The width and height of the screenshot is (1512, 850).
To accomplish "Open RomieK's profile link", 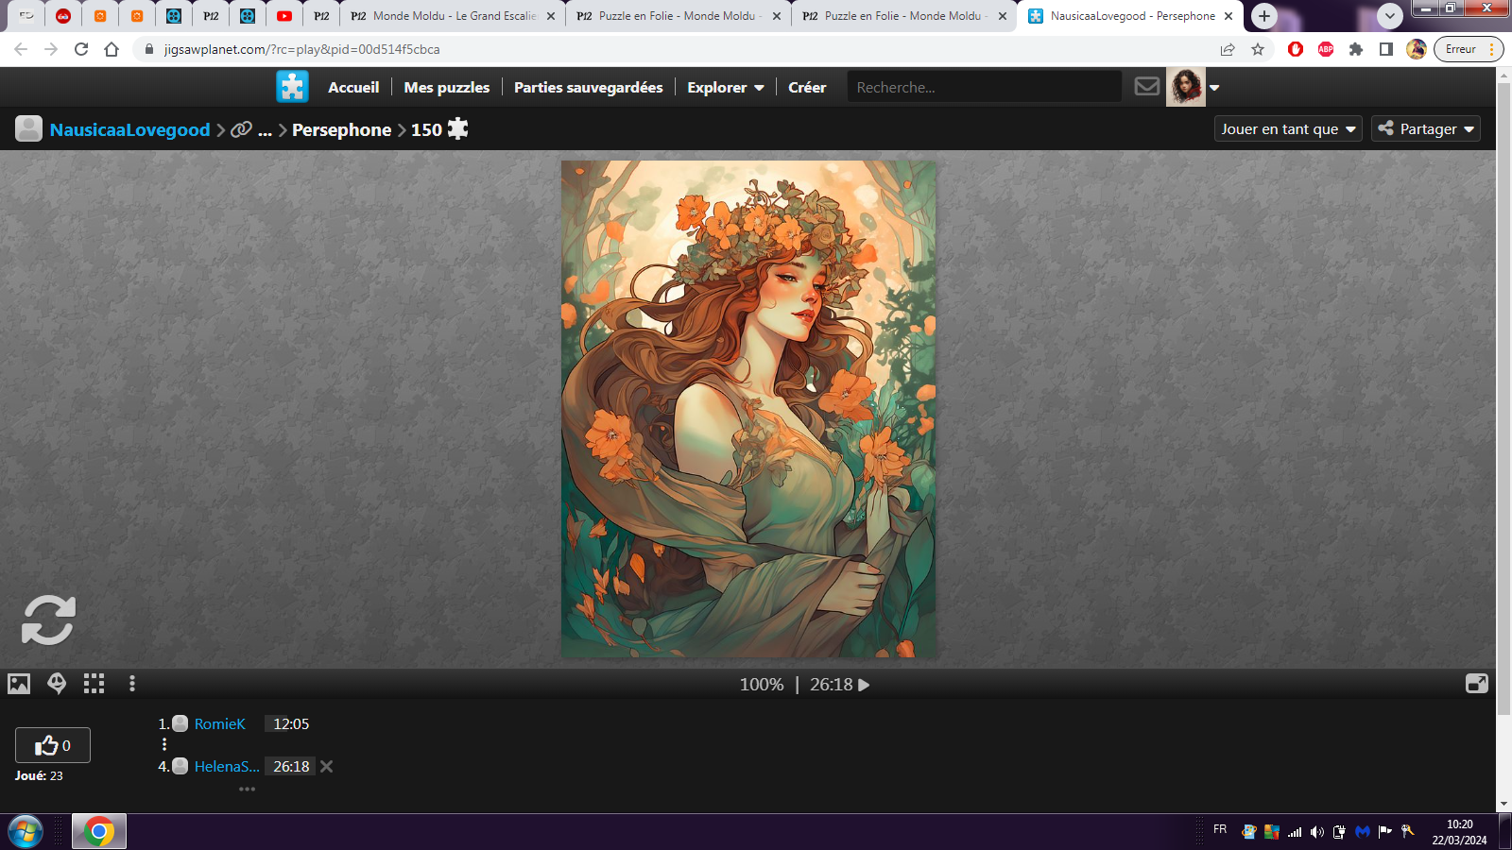I will [219, 724].
